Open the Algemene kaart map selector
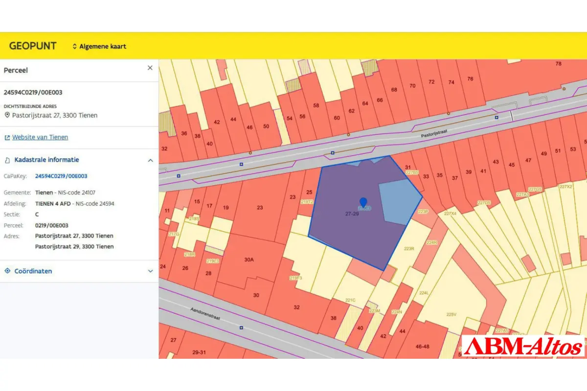 pos(99,46)
